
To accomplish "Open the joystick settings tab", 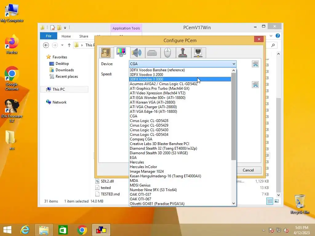I will click(183, 53).
